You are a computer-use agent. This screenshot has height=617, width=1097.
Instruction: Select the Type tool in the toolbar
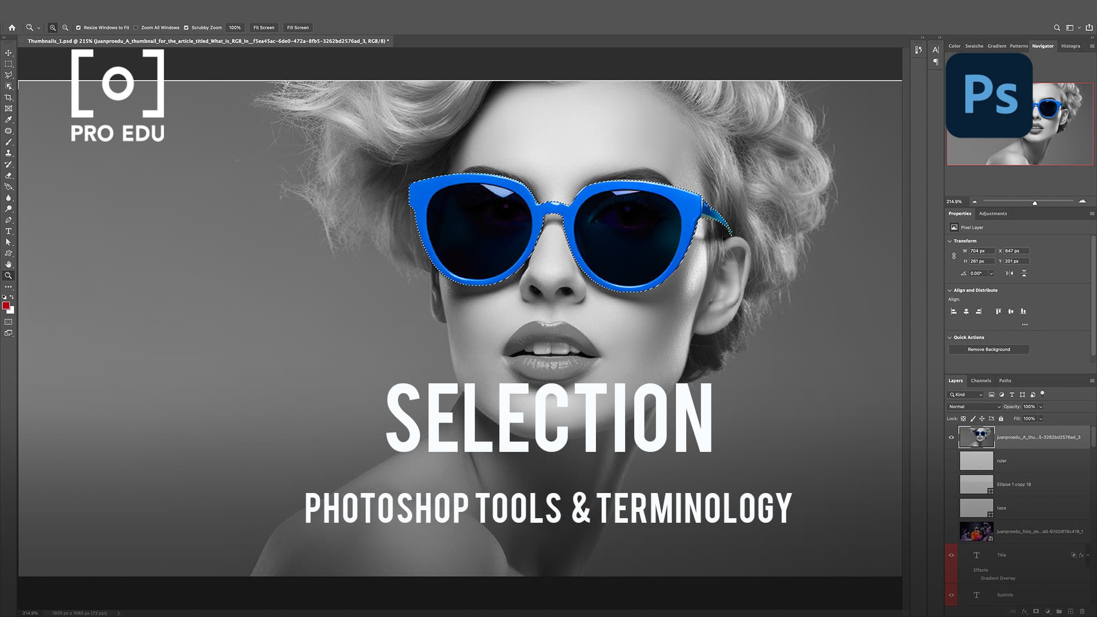(9, 231)
